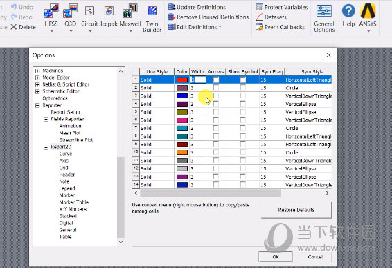
Task: Click the blue color swatch row 3
Action: [182, 96]
